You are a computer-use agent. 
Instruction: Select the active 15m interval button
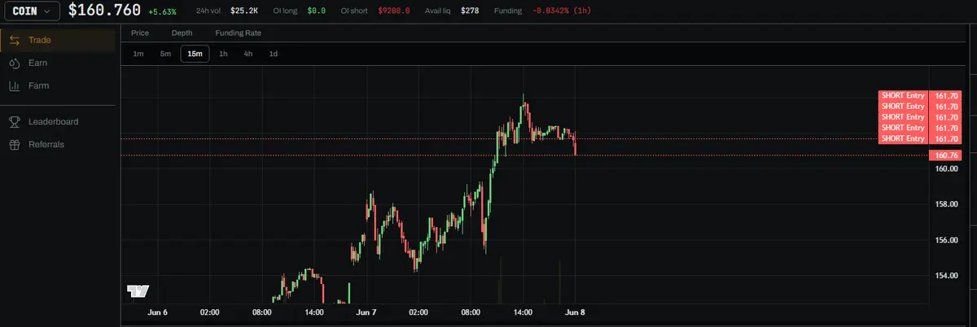195,54
